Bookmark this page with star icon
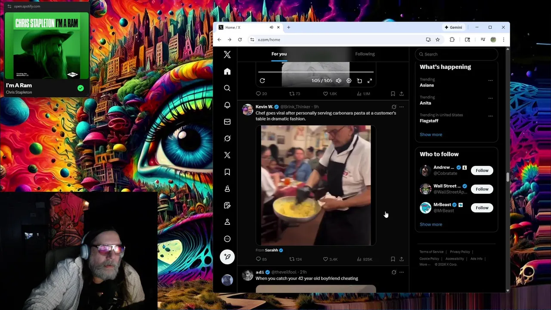This screenshot has width=551, height=310. [438, 40]
